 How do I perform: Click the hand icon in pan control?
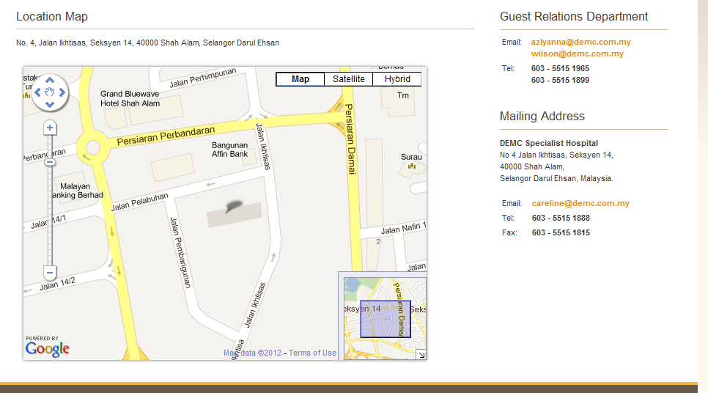(x=50, y=92)
